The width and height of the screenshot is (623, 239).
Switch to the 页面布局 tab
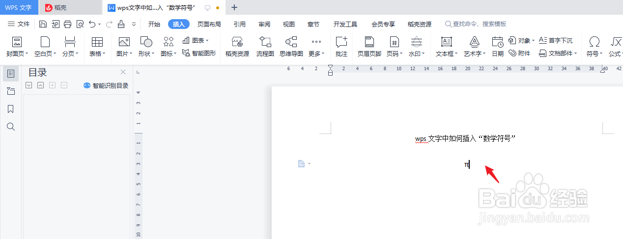tap(209, 24)
